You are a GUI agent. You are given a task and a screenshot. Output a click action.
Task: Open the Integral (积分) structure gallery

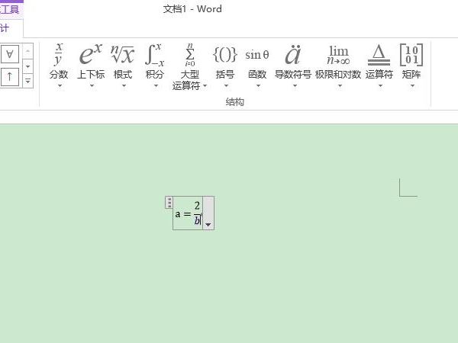click(x=155, y=66)
